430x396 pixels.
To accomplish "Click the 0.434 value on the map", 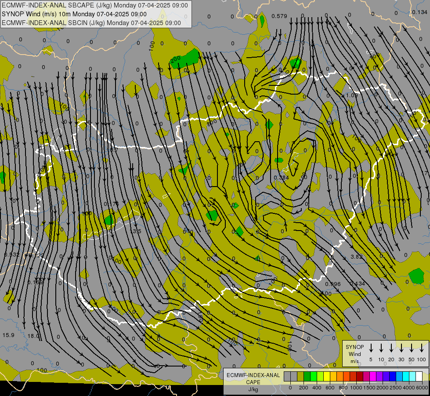I will click(x=358, y=284).
